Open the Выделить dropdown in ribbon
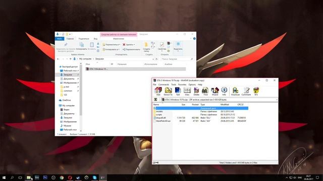The image size is (323, 181). (178, 47)
